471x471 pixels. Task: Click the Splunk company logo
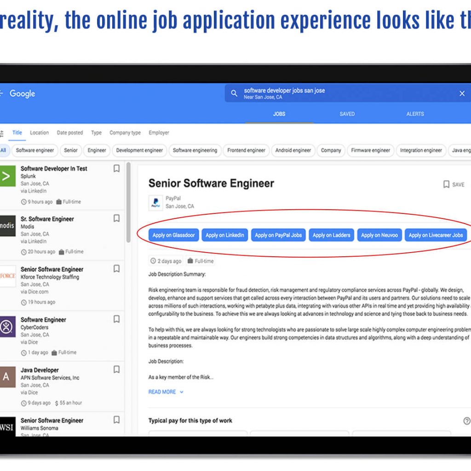[7, 176]
